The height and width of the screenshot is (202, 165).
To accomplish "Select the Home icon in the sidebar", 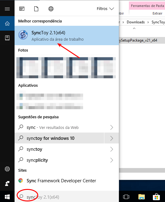I will click(x=7, y=23).
